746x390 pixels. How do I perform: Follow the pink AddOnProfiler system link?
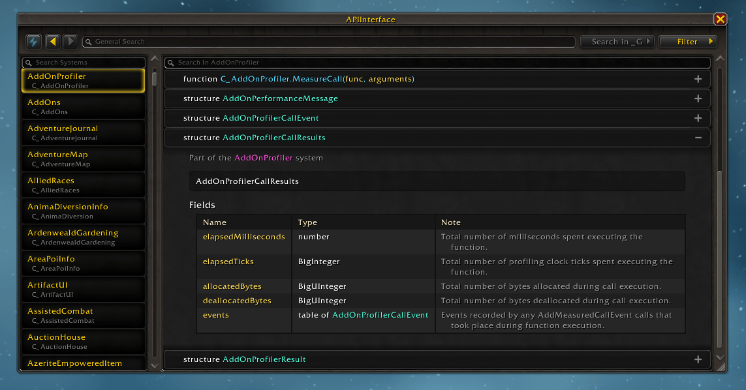[263, 158]
